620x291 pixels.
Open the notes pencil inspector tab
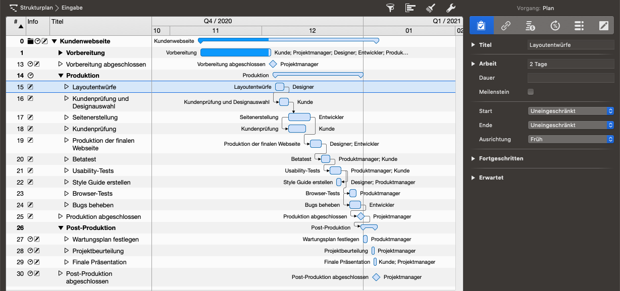[x=603, y=26]
